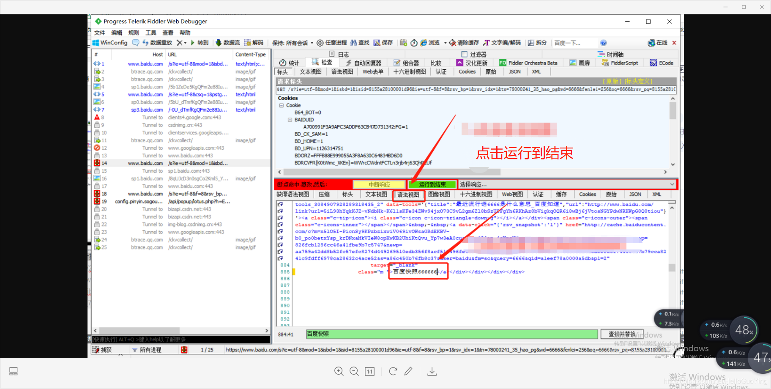Click the 查找 binoculars icon

[353, 43]
